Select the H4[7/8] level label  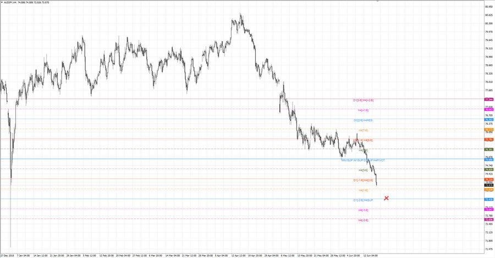click(x=363, y=130)
